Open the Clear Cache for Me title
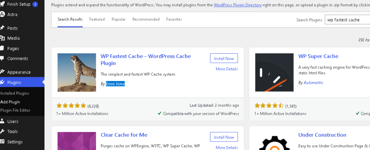Viewport: 370px width, 150px height. click(124, 135)
